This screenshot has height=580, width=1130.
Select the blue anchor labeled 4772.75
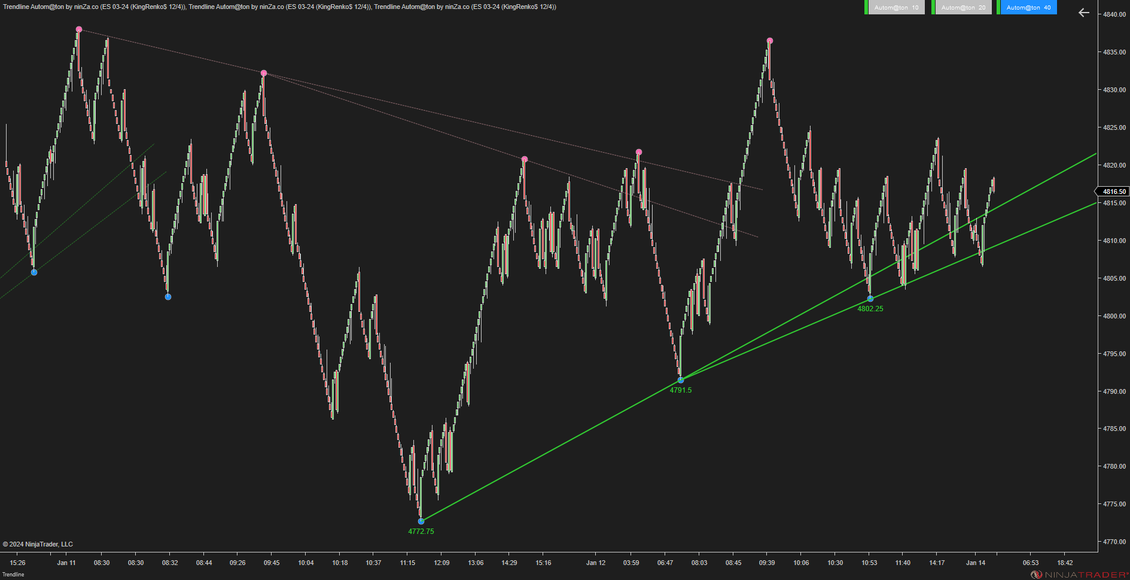(x=421, y=521)
